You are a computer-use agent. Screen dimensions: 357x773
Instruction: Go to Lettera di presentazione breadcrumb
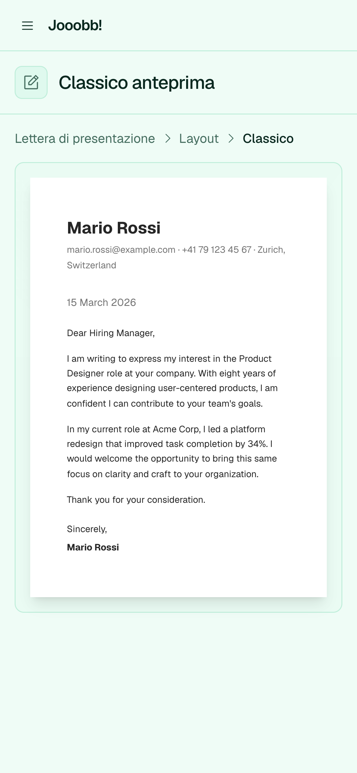(x=85, y=139)
